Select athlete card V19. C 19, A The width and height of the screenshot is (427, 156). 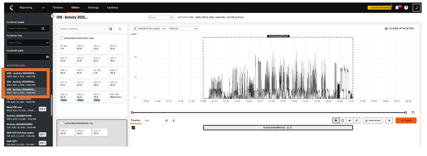(x=84, y=73)
